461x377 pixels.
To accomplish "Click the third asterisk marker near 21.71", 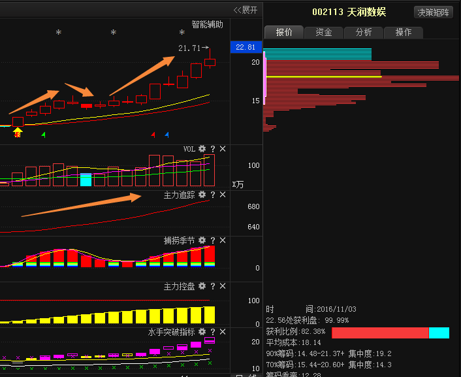I will [x=182, y=32].
